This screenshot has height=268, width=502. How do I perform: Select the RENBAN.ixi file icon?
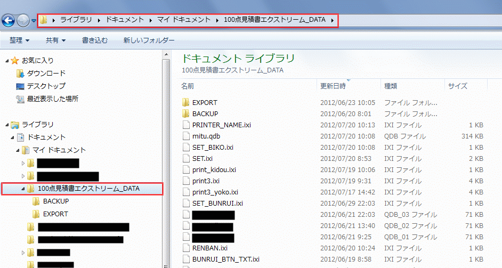(x=186, y=248)
